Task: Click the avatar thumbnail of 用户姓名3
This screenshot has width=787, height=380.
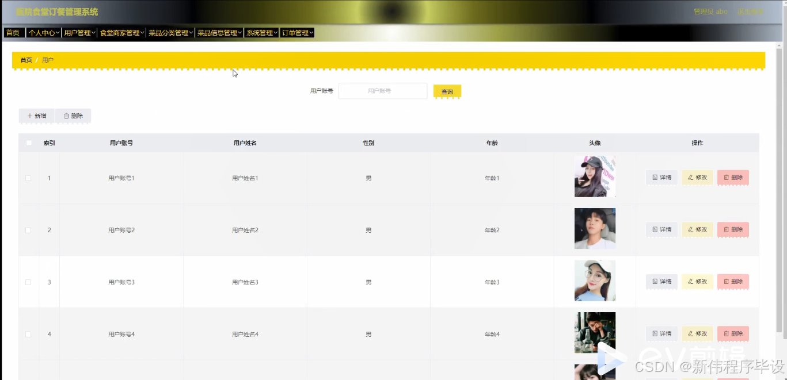Action: pyautogui.click(x=595, y=281)
